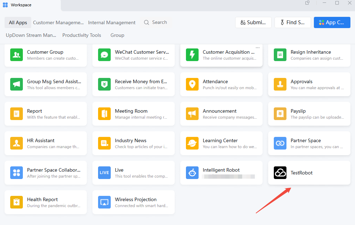Viewport: 355px width, 225px height.
Task: Select the Internal Management tab
Action: click(112, 22)
